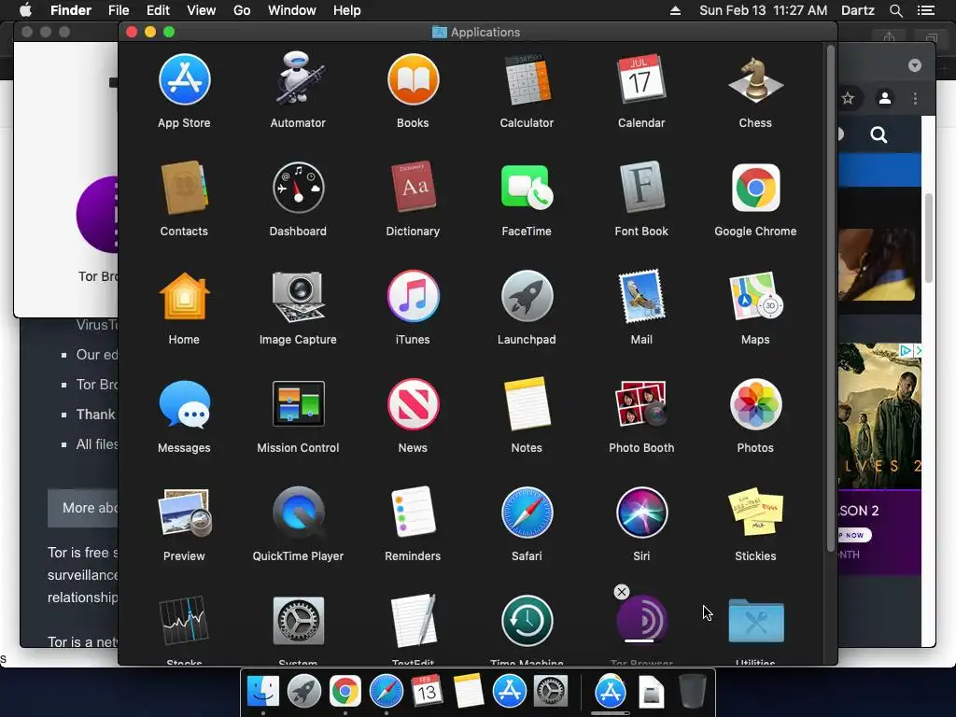Open the File menu
Screen dimensions: 956x717
(119, 10)
